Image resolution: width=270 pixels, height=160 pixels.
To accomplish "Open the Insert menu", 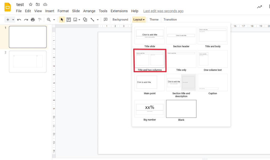I will 50,11.
